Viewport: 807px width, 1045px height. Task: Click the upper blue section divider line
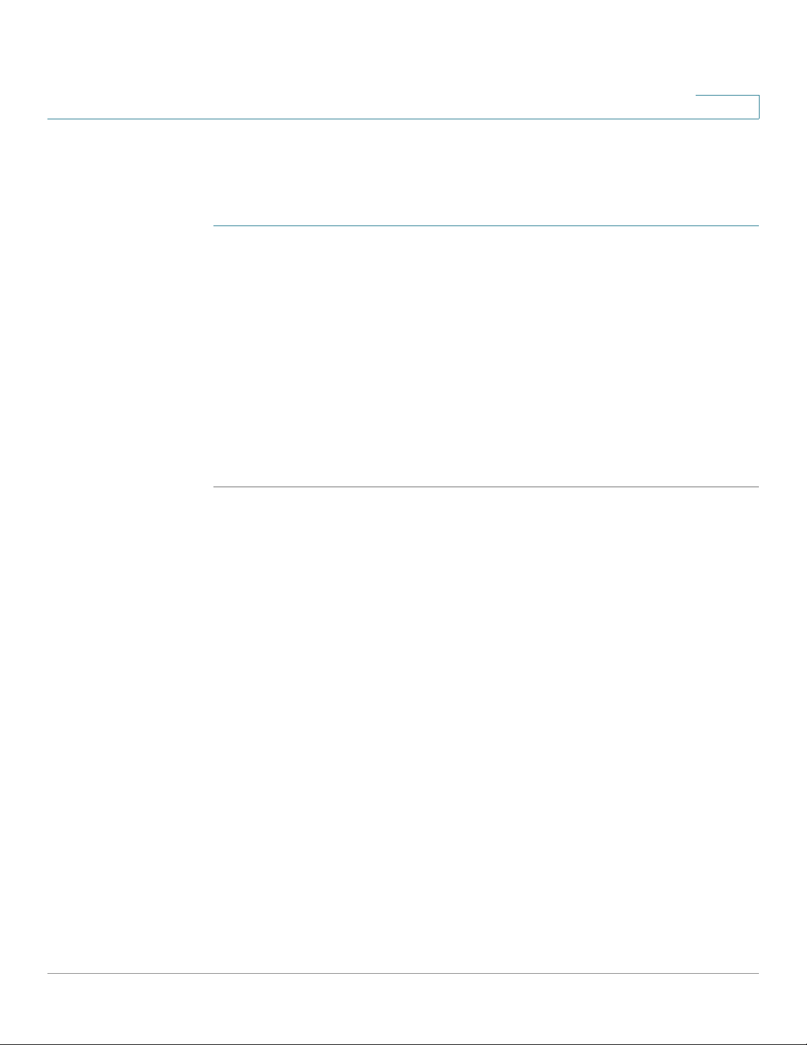coord(486,226)
